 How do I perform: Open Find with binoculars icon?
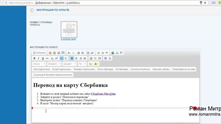click(x=78, y=53)
